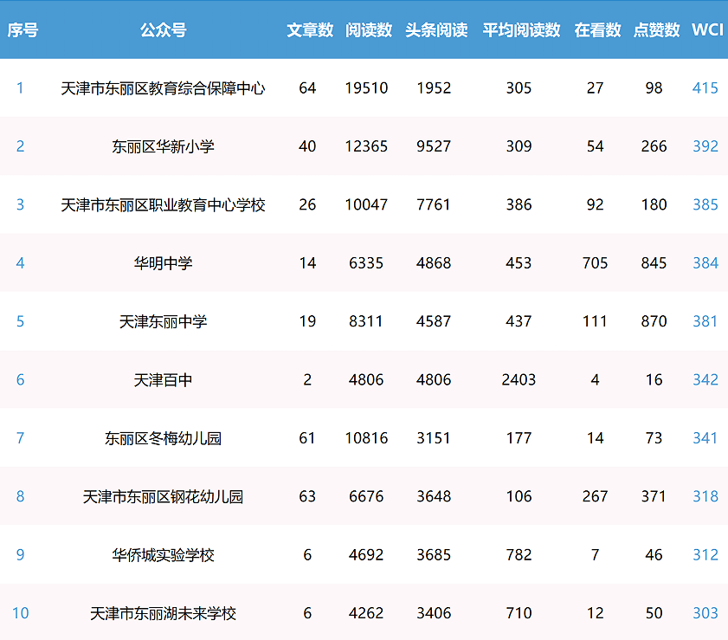728x640 pixels.
Task: Open WCI value 341 link
Action: [705, 438]
